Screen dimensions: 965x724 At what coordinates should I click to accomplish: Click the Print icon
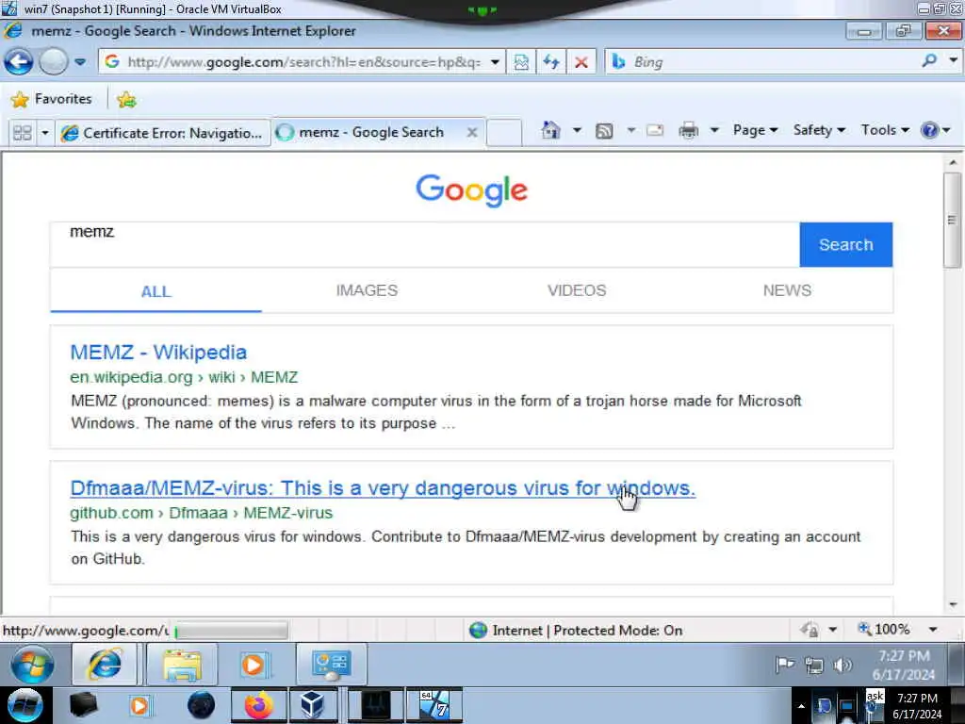pyautogui.click(x=688, y=130)
